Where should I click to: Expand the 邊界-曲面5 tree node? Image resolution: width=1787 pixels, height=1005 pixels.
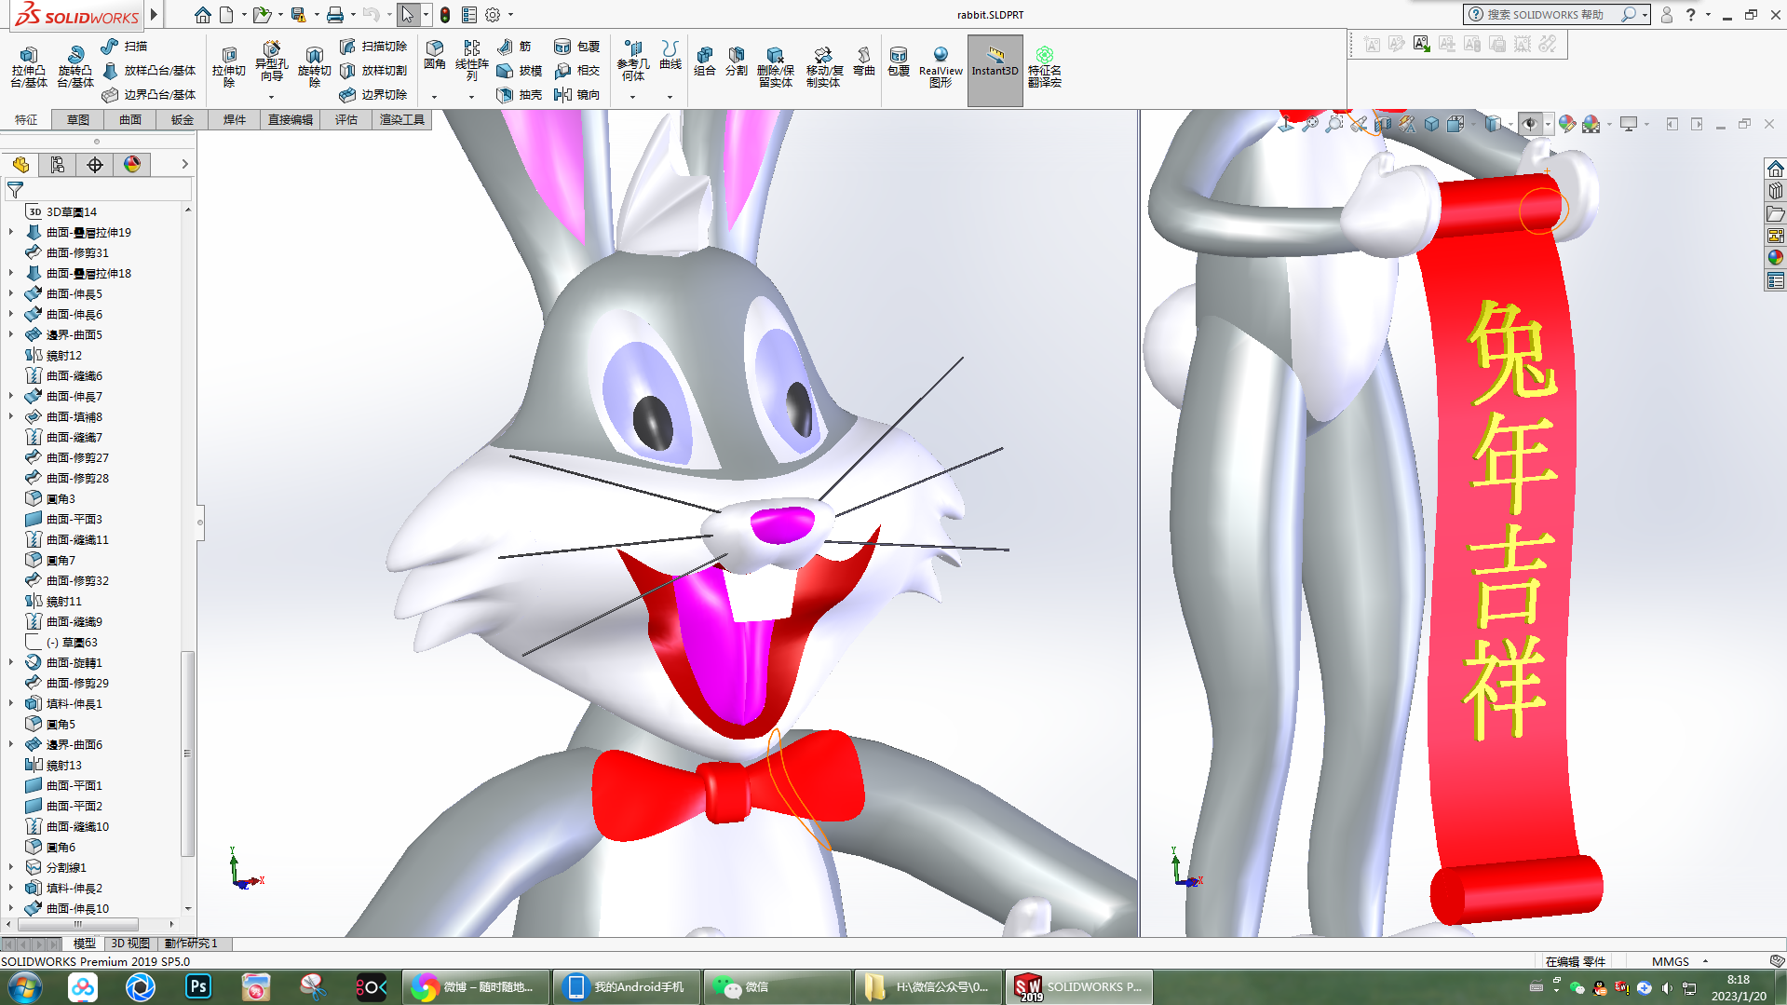pos(11,335)
